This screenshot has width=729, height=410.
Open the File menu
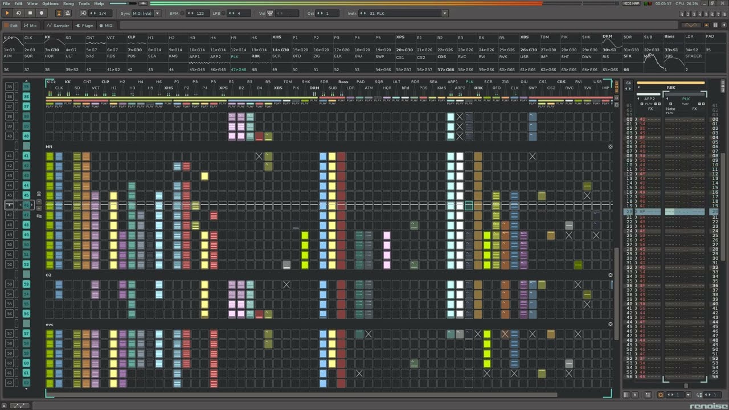click(6, 3)
